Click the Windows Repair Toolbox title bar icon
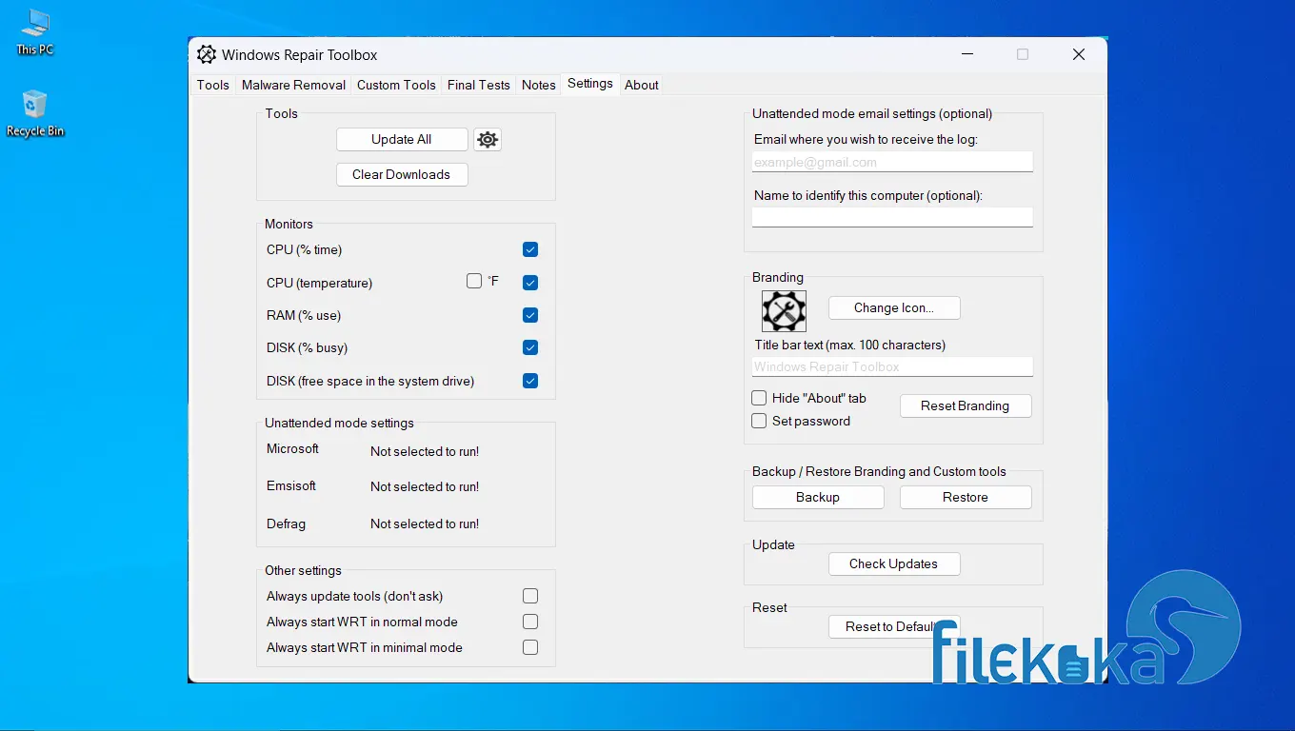This screenshot has width=1295, height=731. [x=207, y=55]
